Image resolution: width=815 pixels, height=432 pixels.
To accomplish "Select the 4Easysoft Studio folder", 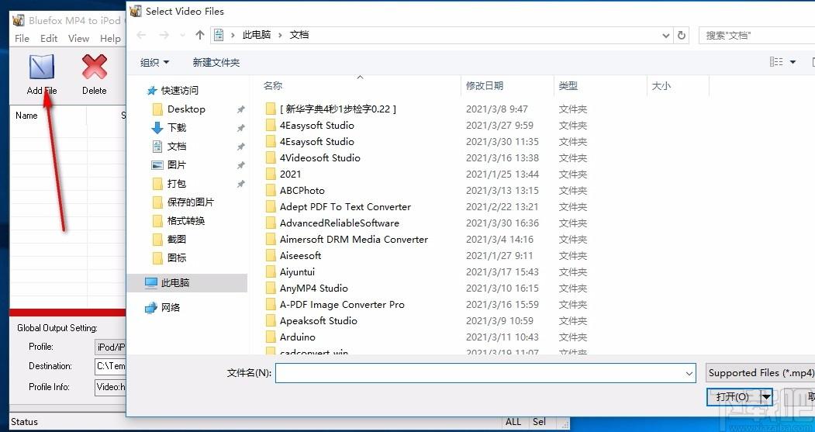I will (x=316, y=126).
